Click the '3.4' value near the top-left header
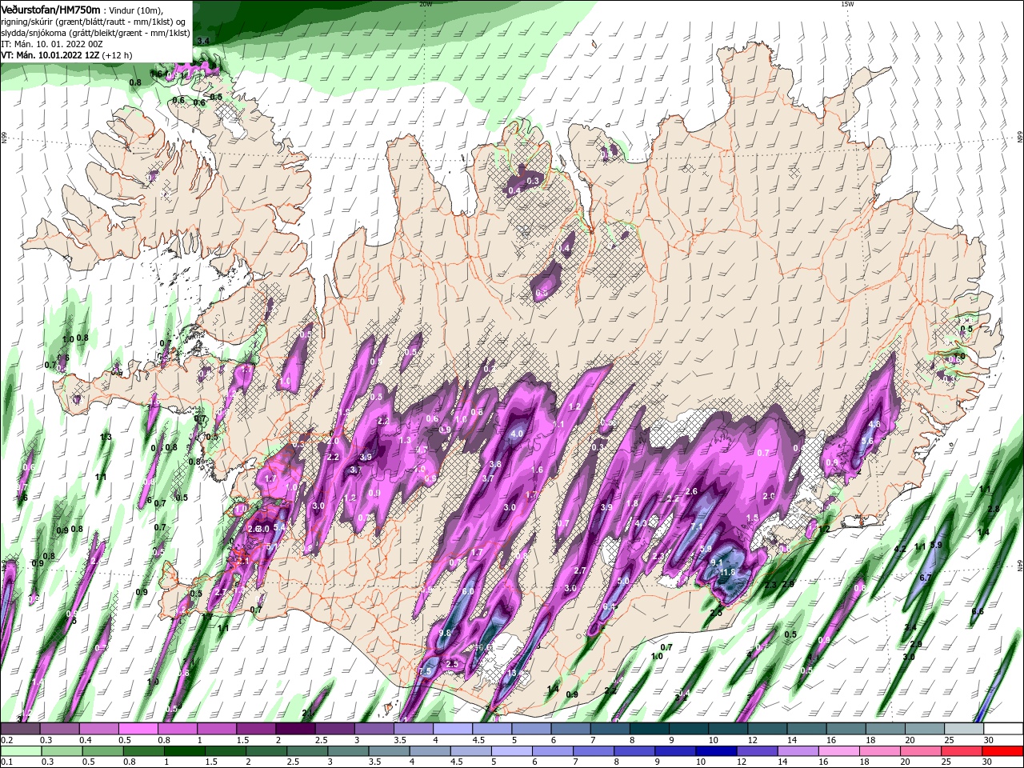The width and height of the screenshot is (1024, 768). [203, 41]
